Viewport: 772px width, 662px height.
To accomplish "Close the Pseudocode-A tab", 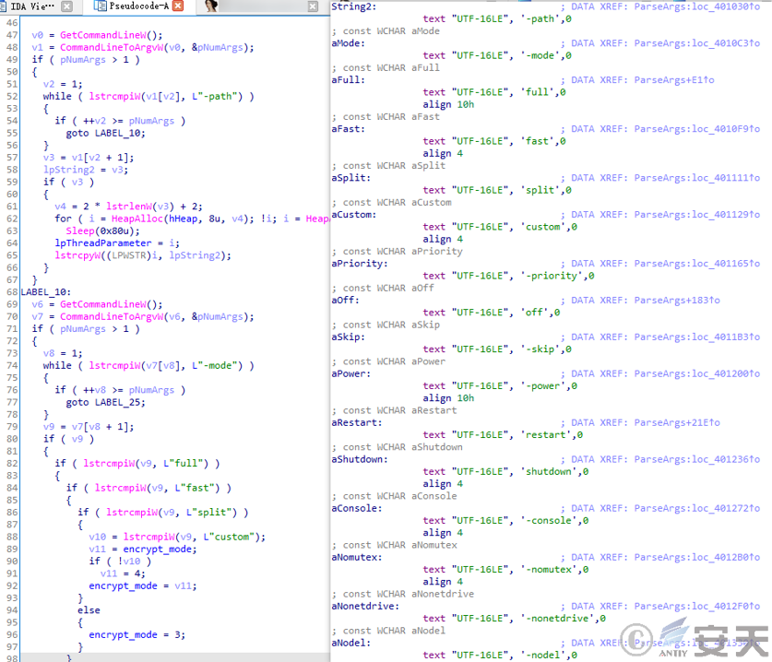I will tap(178, 6).
